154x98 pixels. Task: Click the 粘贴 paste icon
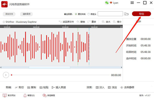click(41, 88)
